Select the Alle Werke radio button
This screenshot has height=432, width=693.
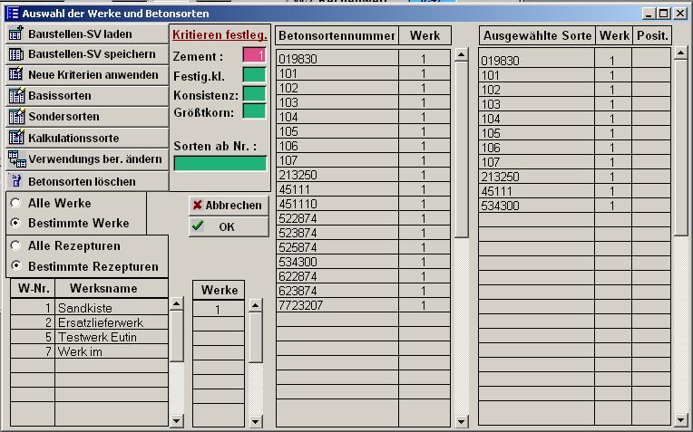[x=15, y=204]
